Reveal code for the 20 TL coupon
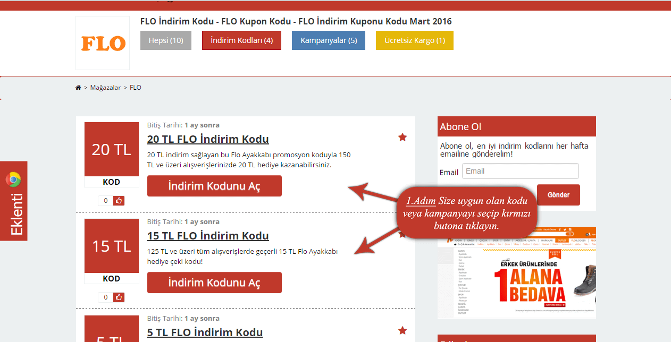Image resolution: width=671 pixels, height=342 pixels. pos(214,186)
